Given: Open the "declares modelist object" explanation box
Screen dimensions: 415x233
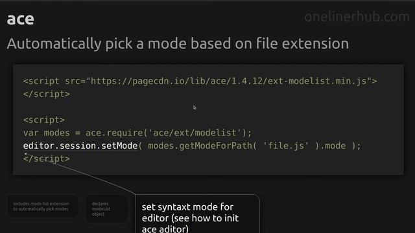Looking at the screenshot, I should tap(106, 208).
